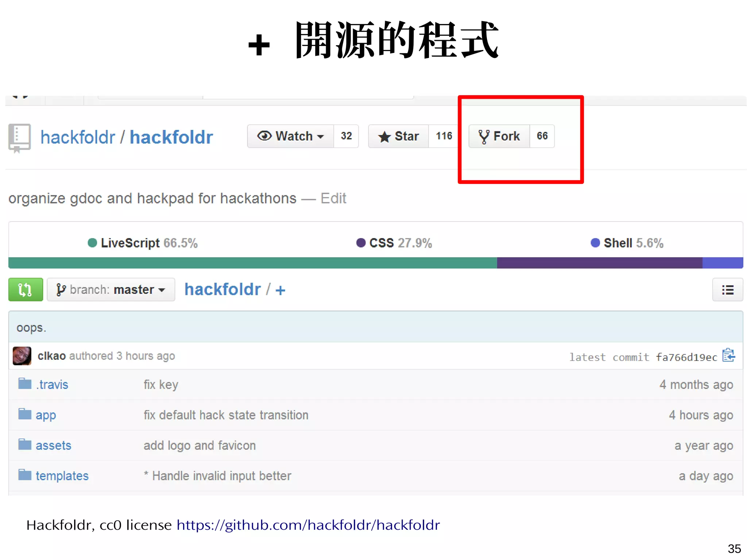Select the 'authored 3 hours ago' text
The height and width of the screenshot is (560, 747).
122,356
